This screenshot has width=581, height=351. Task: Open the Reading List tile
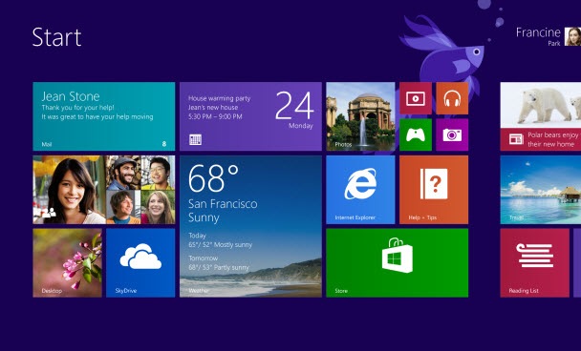pos(535,263)
